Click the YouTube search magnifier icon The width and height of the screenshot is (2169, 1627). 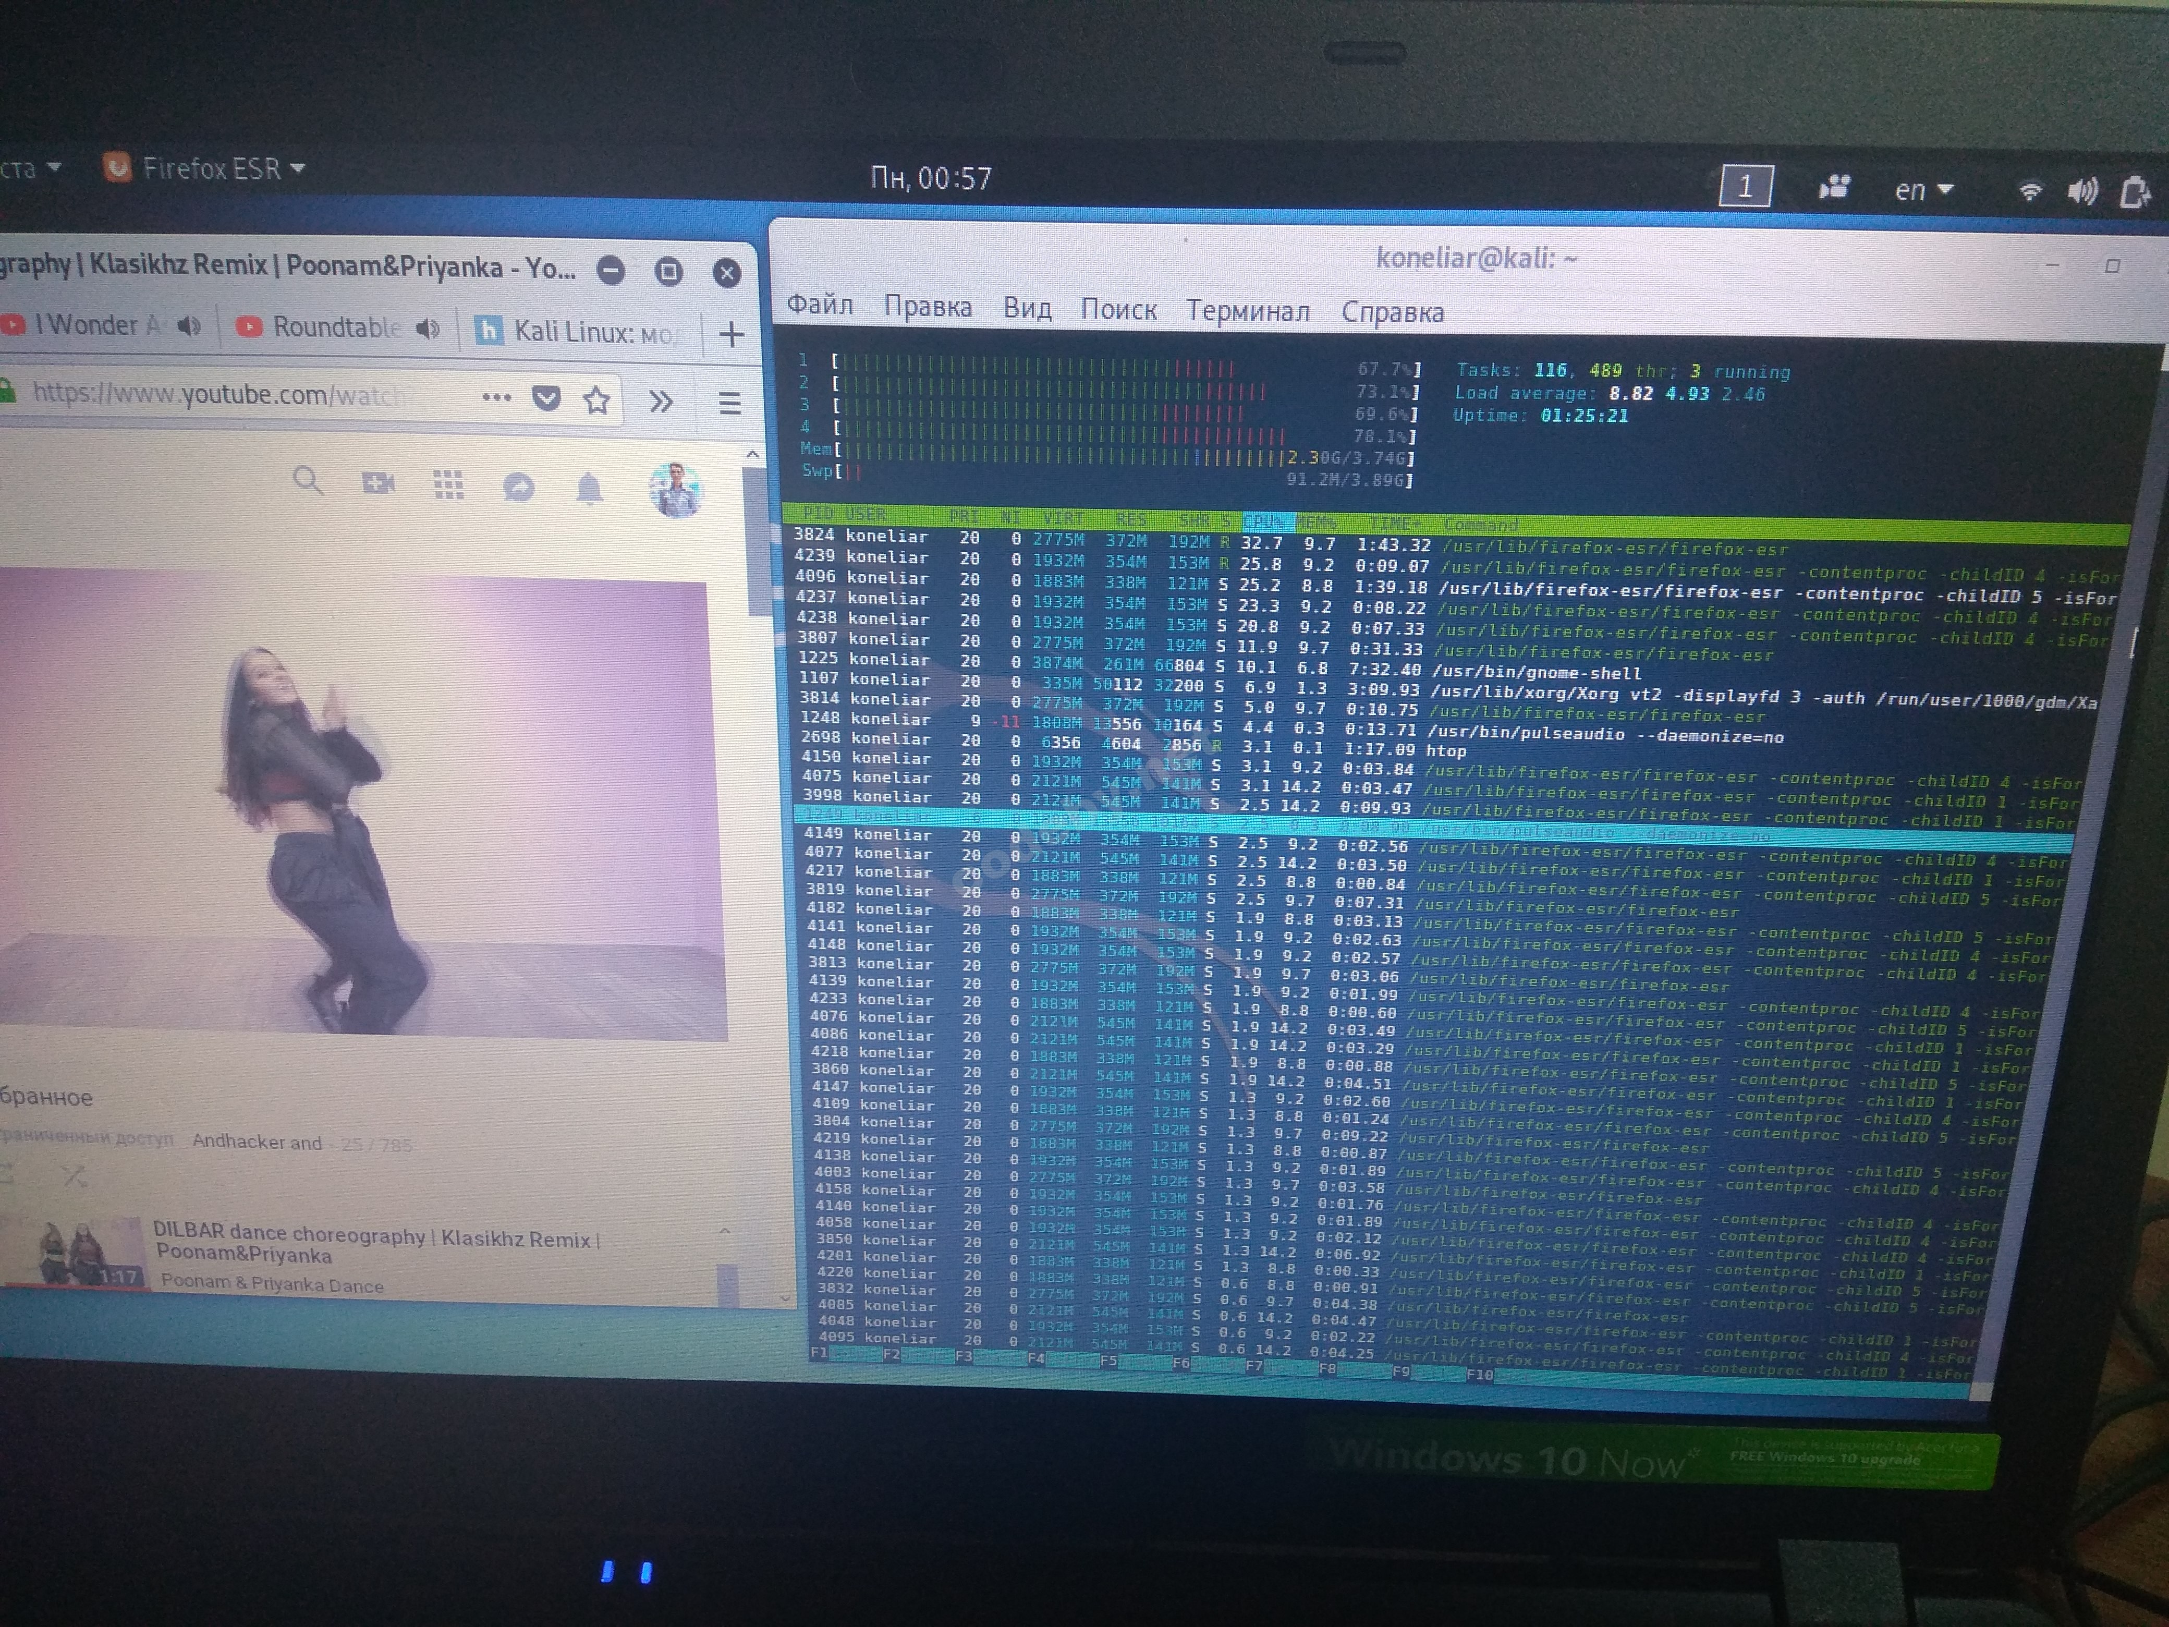307,481
